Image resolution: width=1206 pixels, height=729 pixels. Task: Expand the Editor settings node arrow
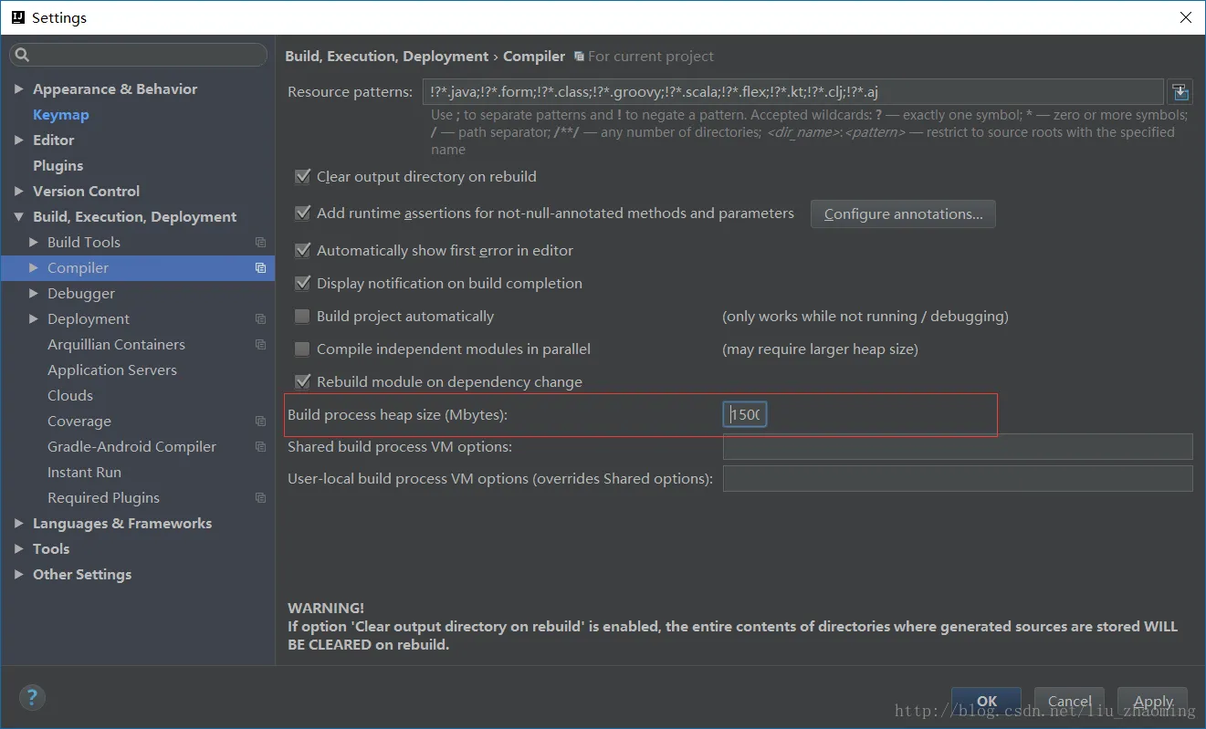19,141
